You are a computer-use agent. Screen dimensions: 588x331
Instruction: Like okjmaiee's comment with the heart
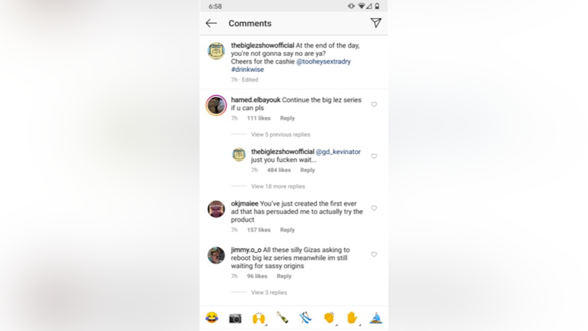[x=374, y=208]
